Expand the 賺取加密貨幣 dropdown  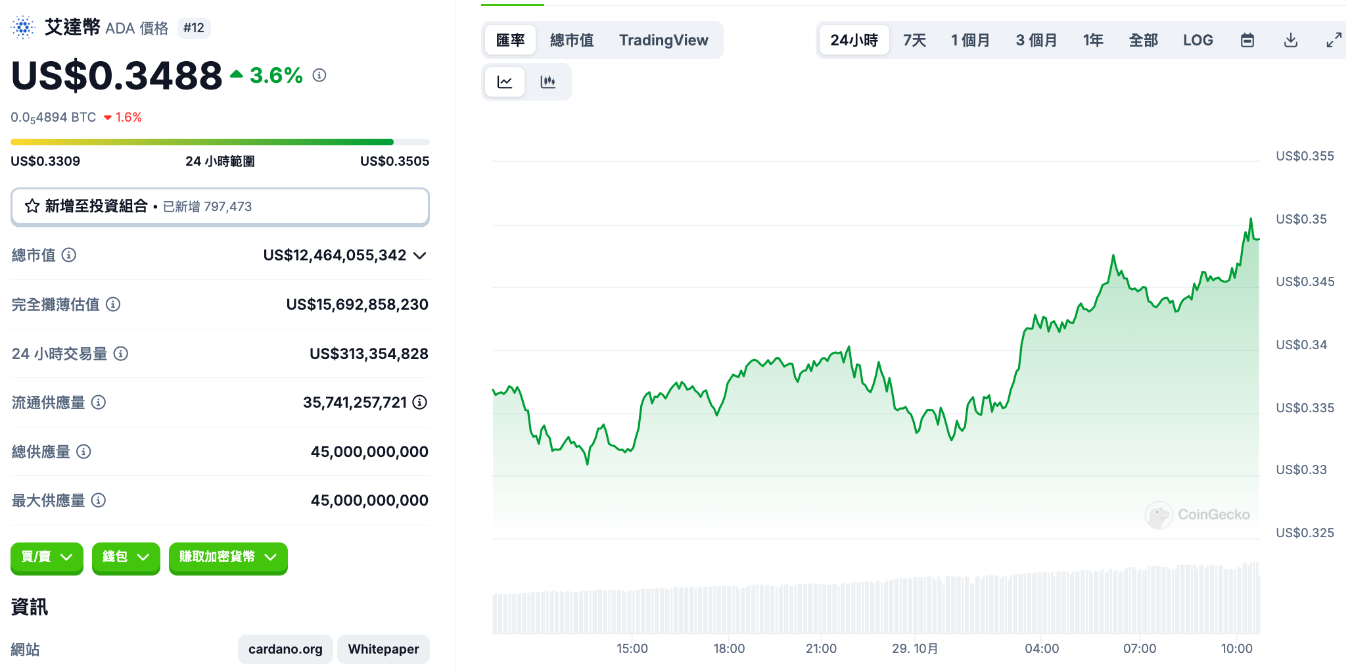pyautogui.click(x=227, y=558)
